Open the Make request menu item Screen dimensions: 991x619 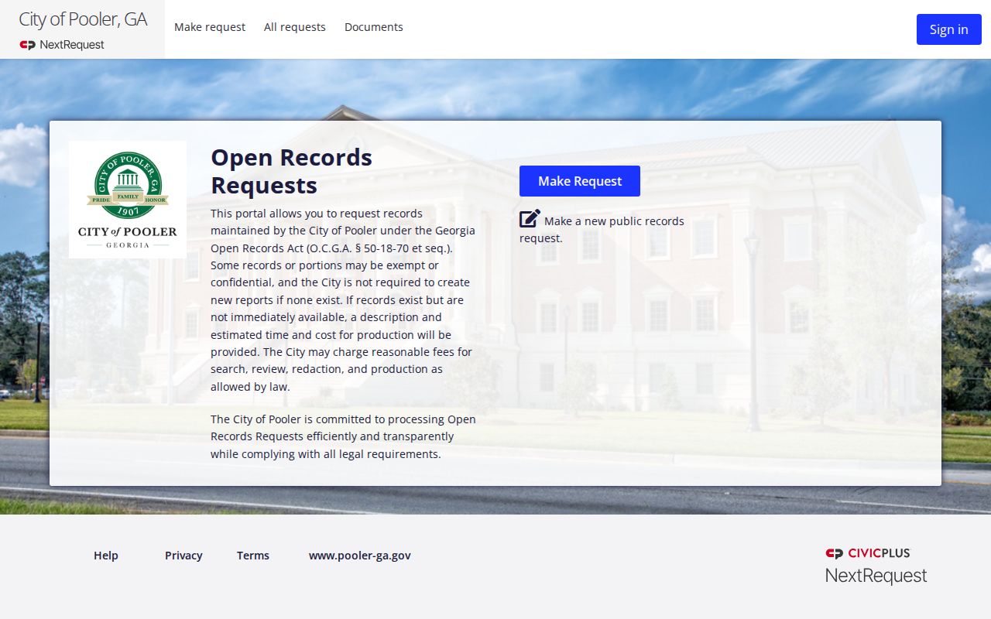(x=210, y=27)
